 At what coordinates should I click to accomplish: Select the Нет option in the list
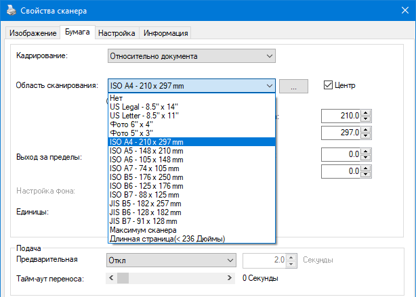[116, 98]
